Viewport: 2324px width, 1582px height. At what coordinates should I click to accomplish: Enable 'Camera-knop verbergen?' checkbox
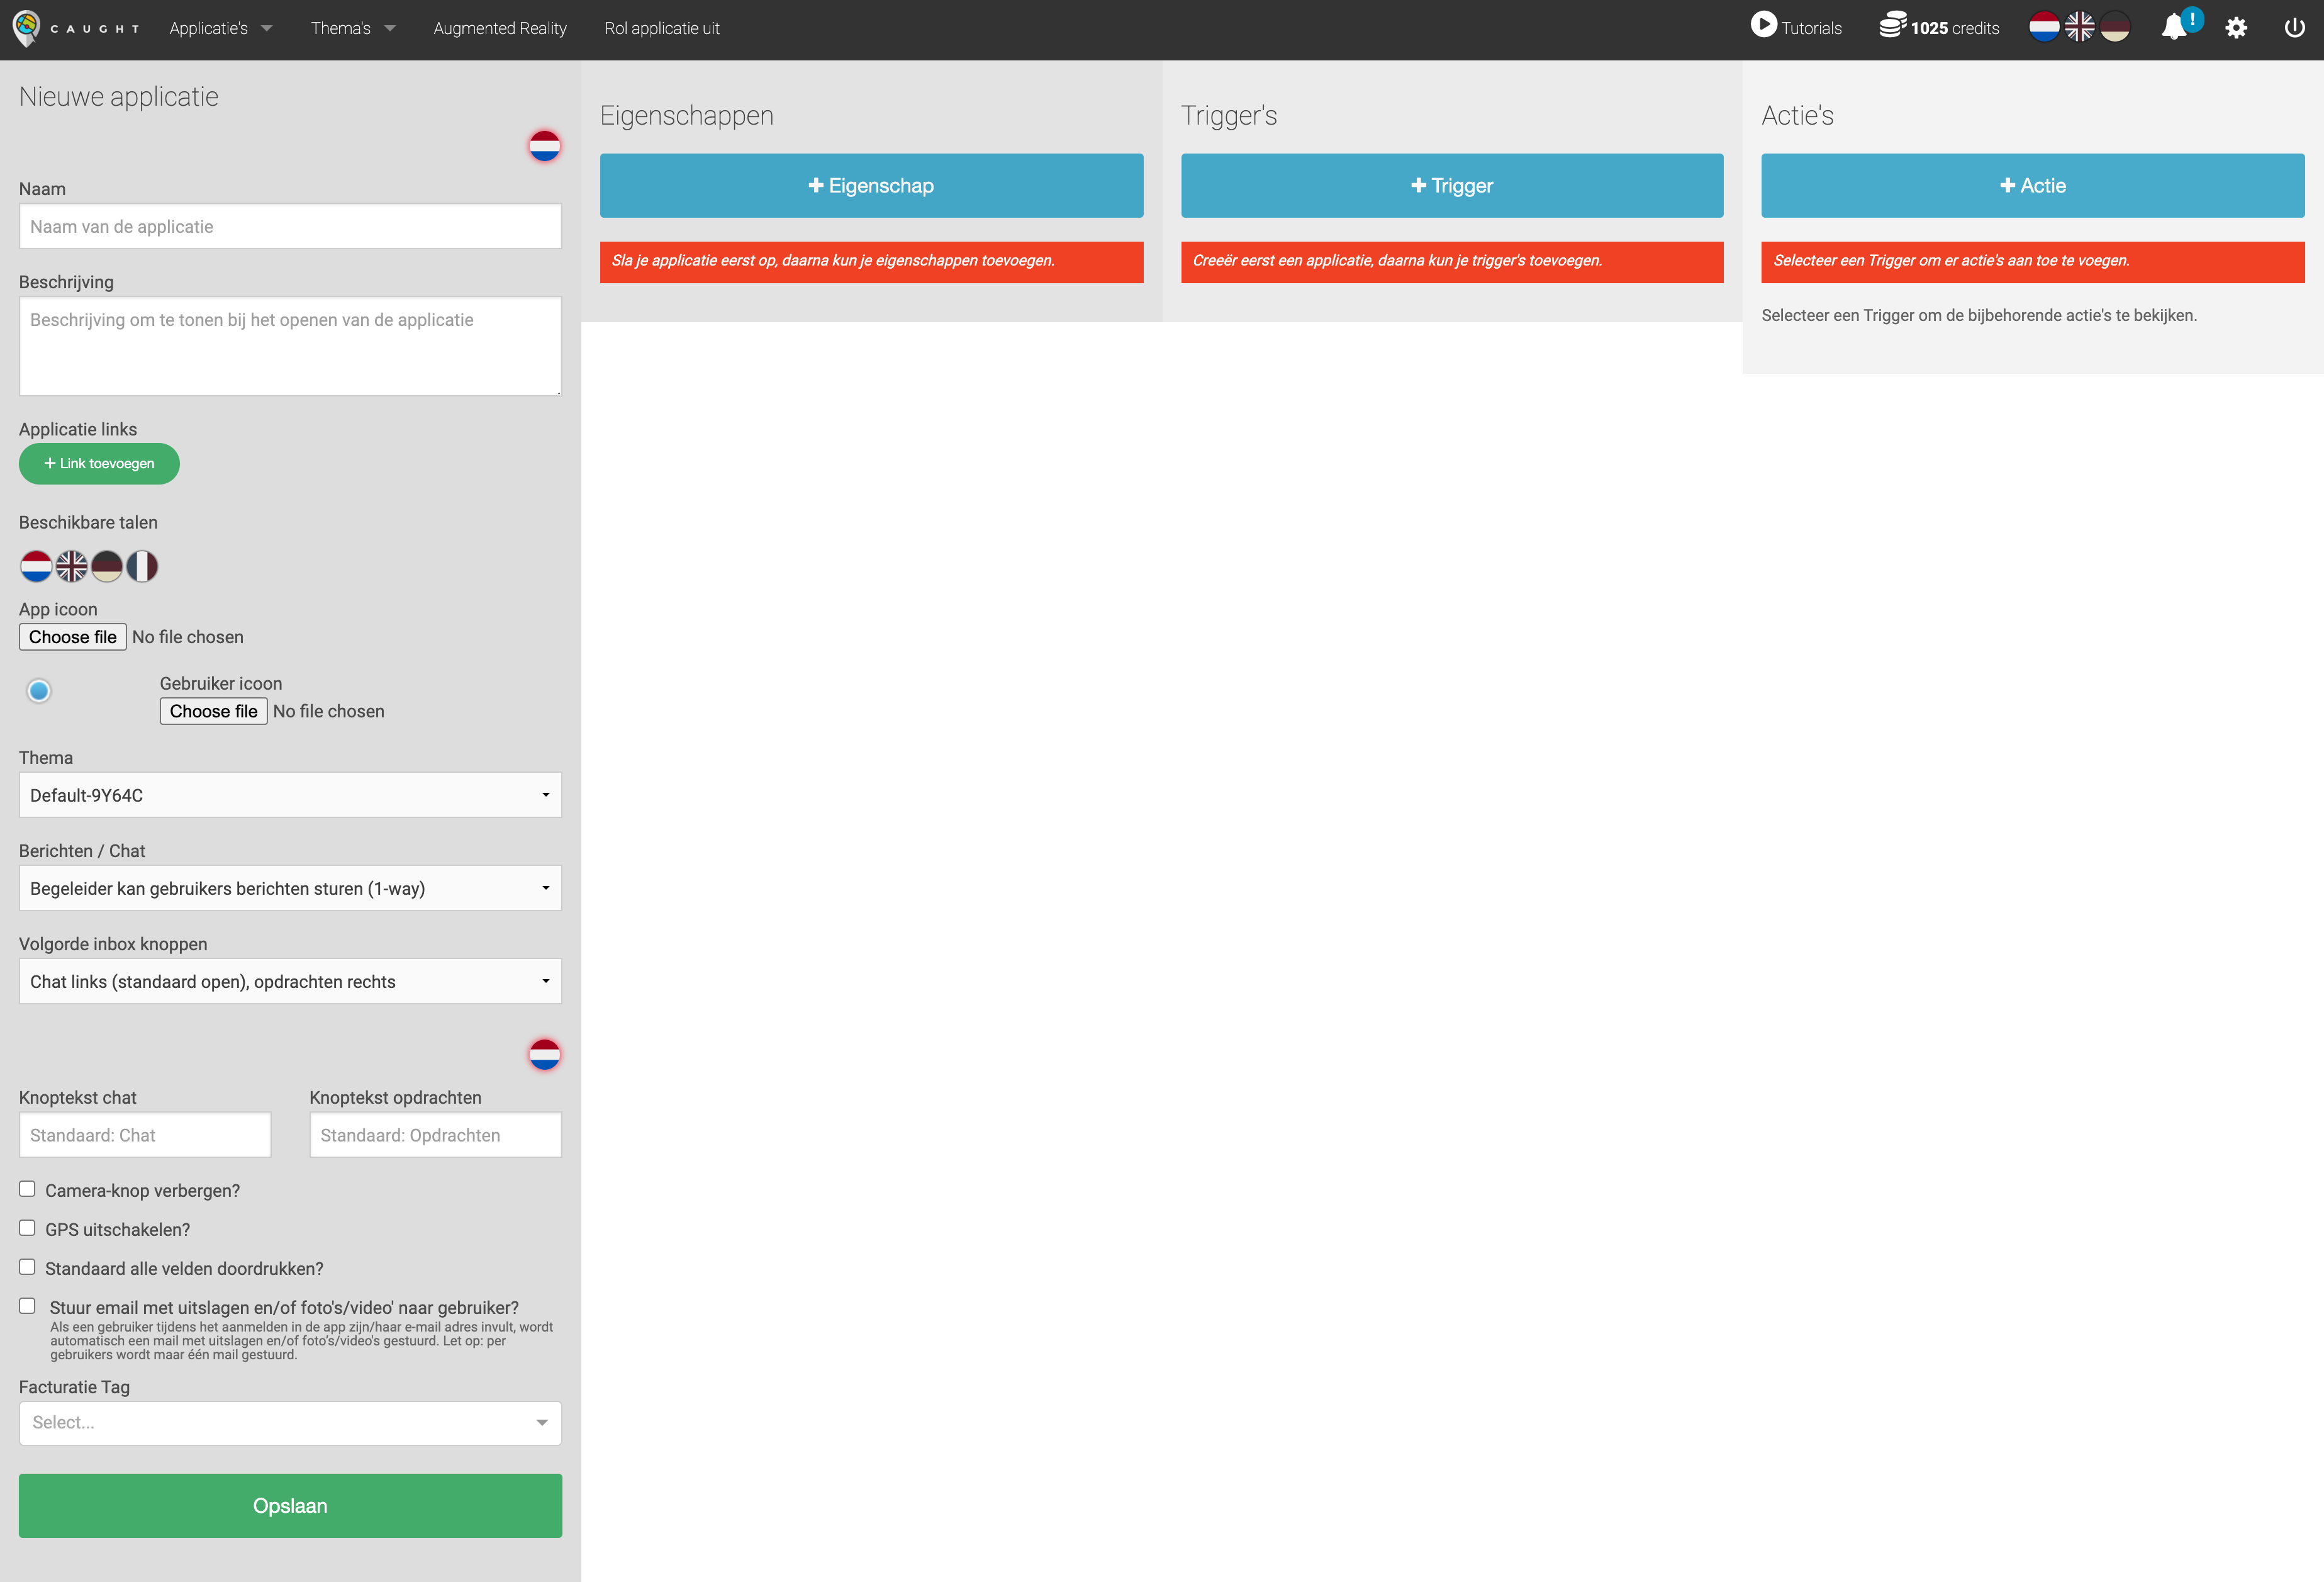[x=27, y=1189]
